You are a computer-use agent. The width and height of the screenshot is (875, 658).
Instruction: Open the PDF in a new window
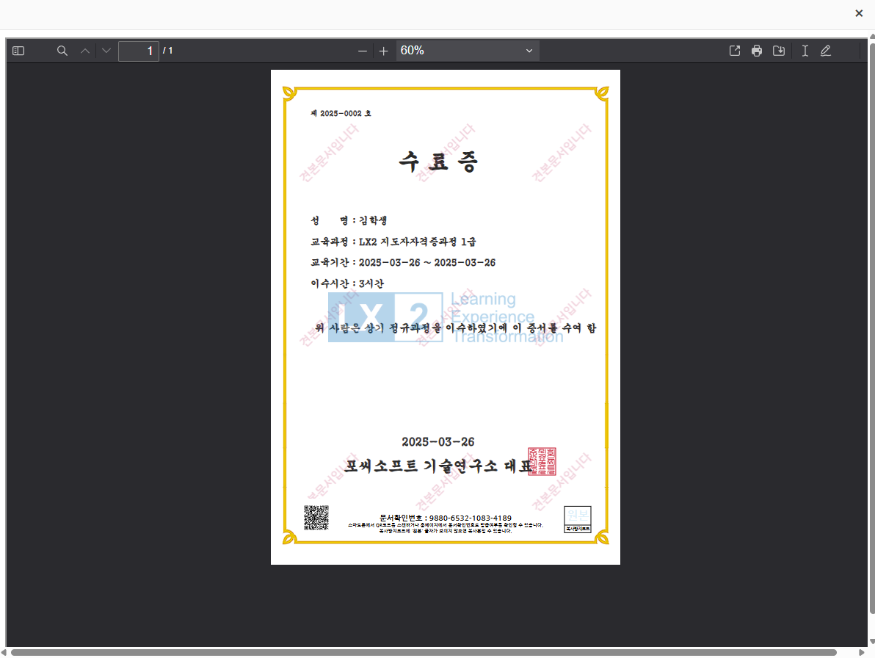[x=734, y=51]
